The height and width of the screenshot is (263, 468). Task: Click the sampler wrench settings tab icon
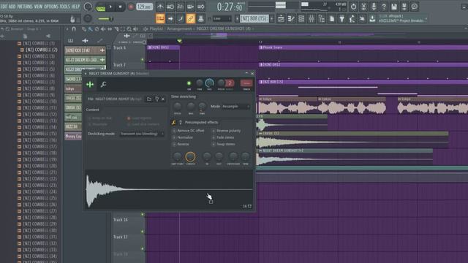click(103, 85)
